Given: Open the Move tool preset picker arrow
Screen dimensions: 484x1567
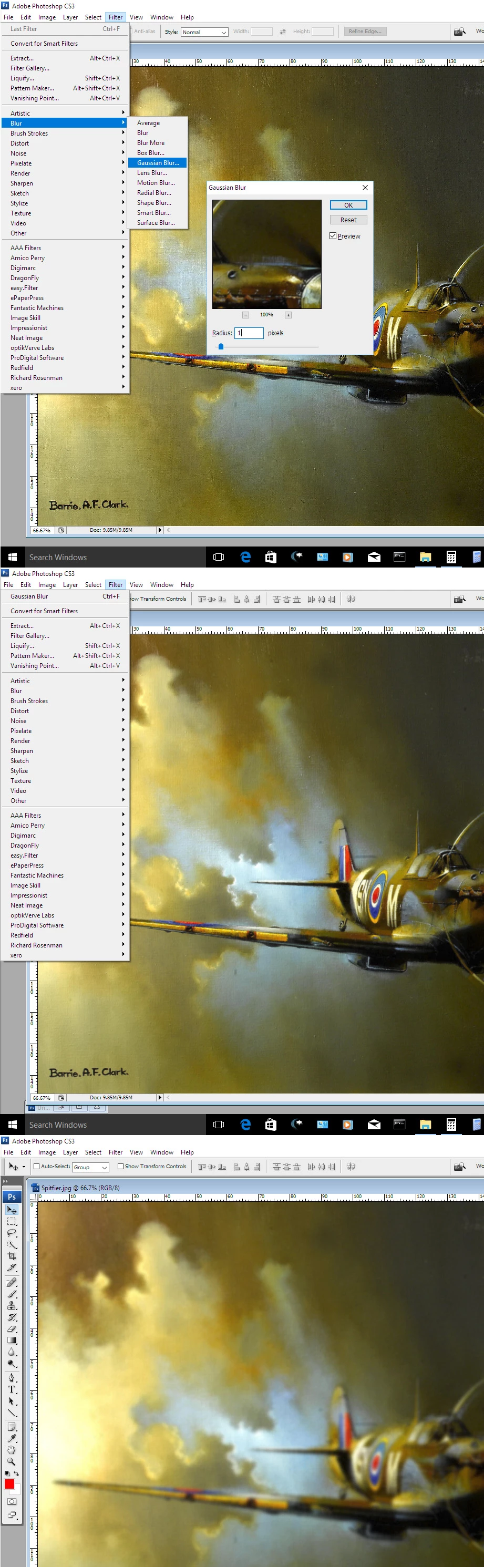Looking at the screenshot, I should pyautogui.click(x=24, y=1167).
